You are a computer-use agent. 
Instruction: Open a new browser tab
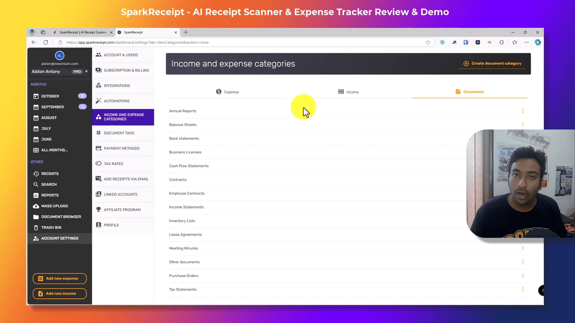[186, 32]
